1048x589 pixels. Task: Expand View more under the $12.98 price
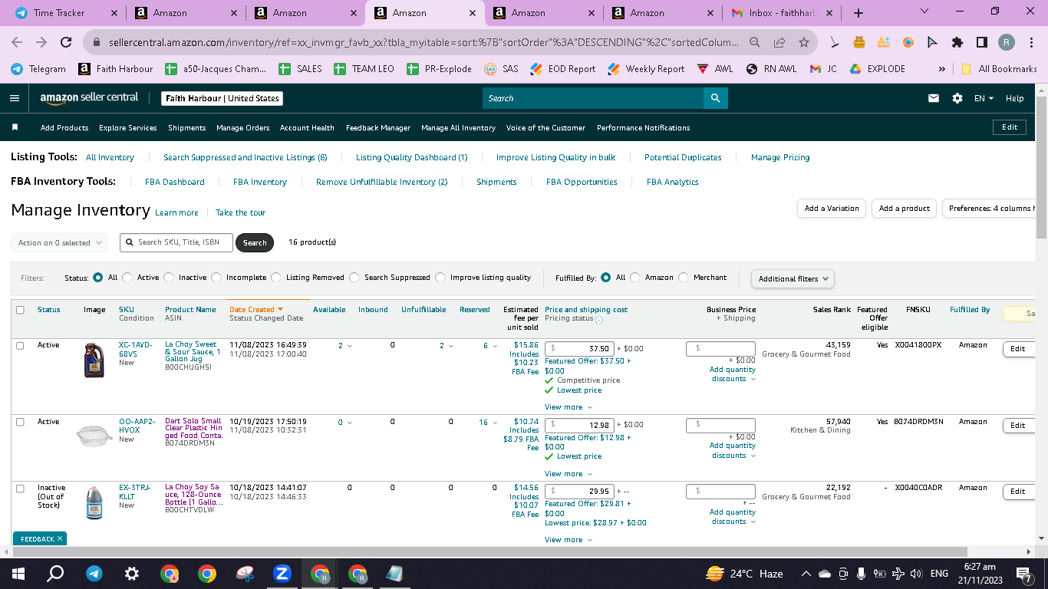coord(568,474)
